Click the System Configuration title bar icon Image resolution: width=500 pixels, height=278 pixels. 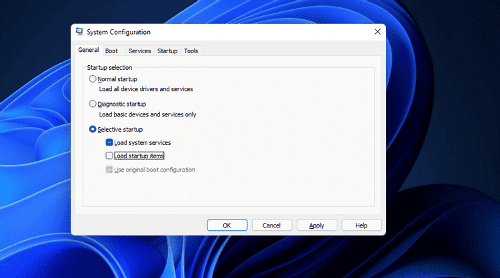(79, 32)
